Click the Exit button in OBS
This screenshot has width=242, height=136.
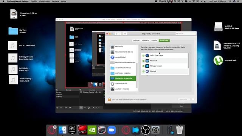point(181,106)
